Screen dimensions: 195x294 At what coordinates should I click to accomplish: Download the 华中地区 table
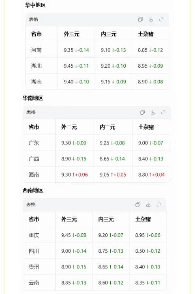click(151, 19)
